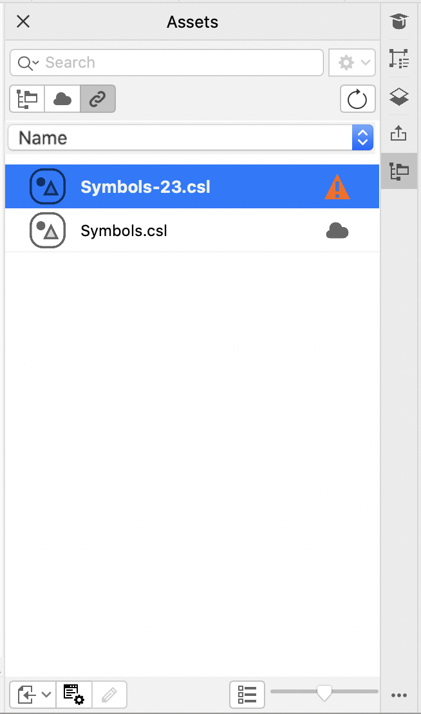Open the import button dropdown arrow
This screenshot has height=714, width=421.
point(46,695)
